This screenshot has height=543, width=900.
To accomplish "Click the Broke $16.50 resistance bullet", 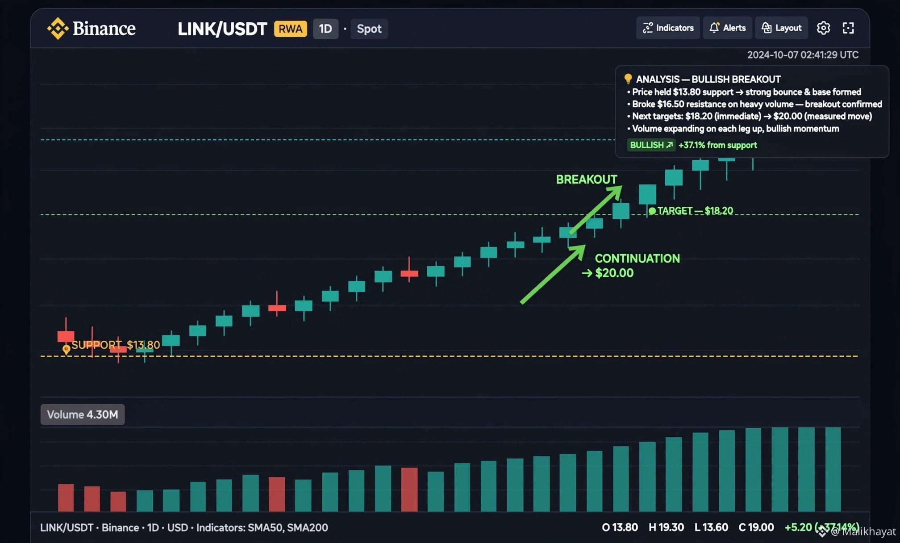I will (x=754, y=104).
